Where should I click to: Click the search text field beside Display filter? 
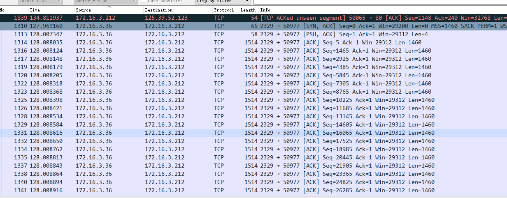[380, 1]
